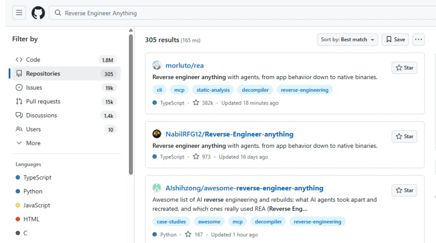The height and width of the screenshot is (243, 436).
Task: Filter results by Code
Action: pyautogui.click(x=66, y=59)
